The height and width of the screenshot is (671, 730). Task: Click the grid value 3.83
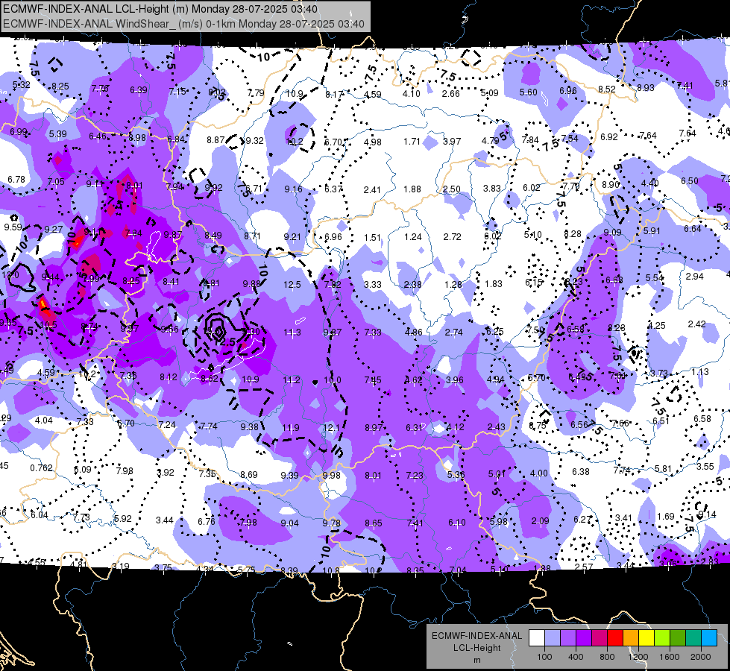point(491,188)
